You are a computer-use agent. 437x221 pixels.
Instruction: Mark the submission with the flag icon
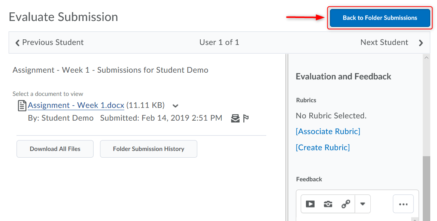[x=246, y=119]
